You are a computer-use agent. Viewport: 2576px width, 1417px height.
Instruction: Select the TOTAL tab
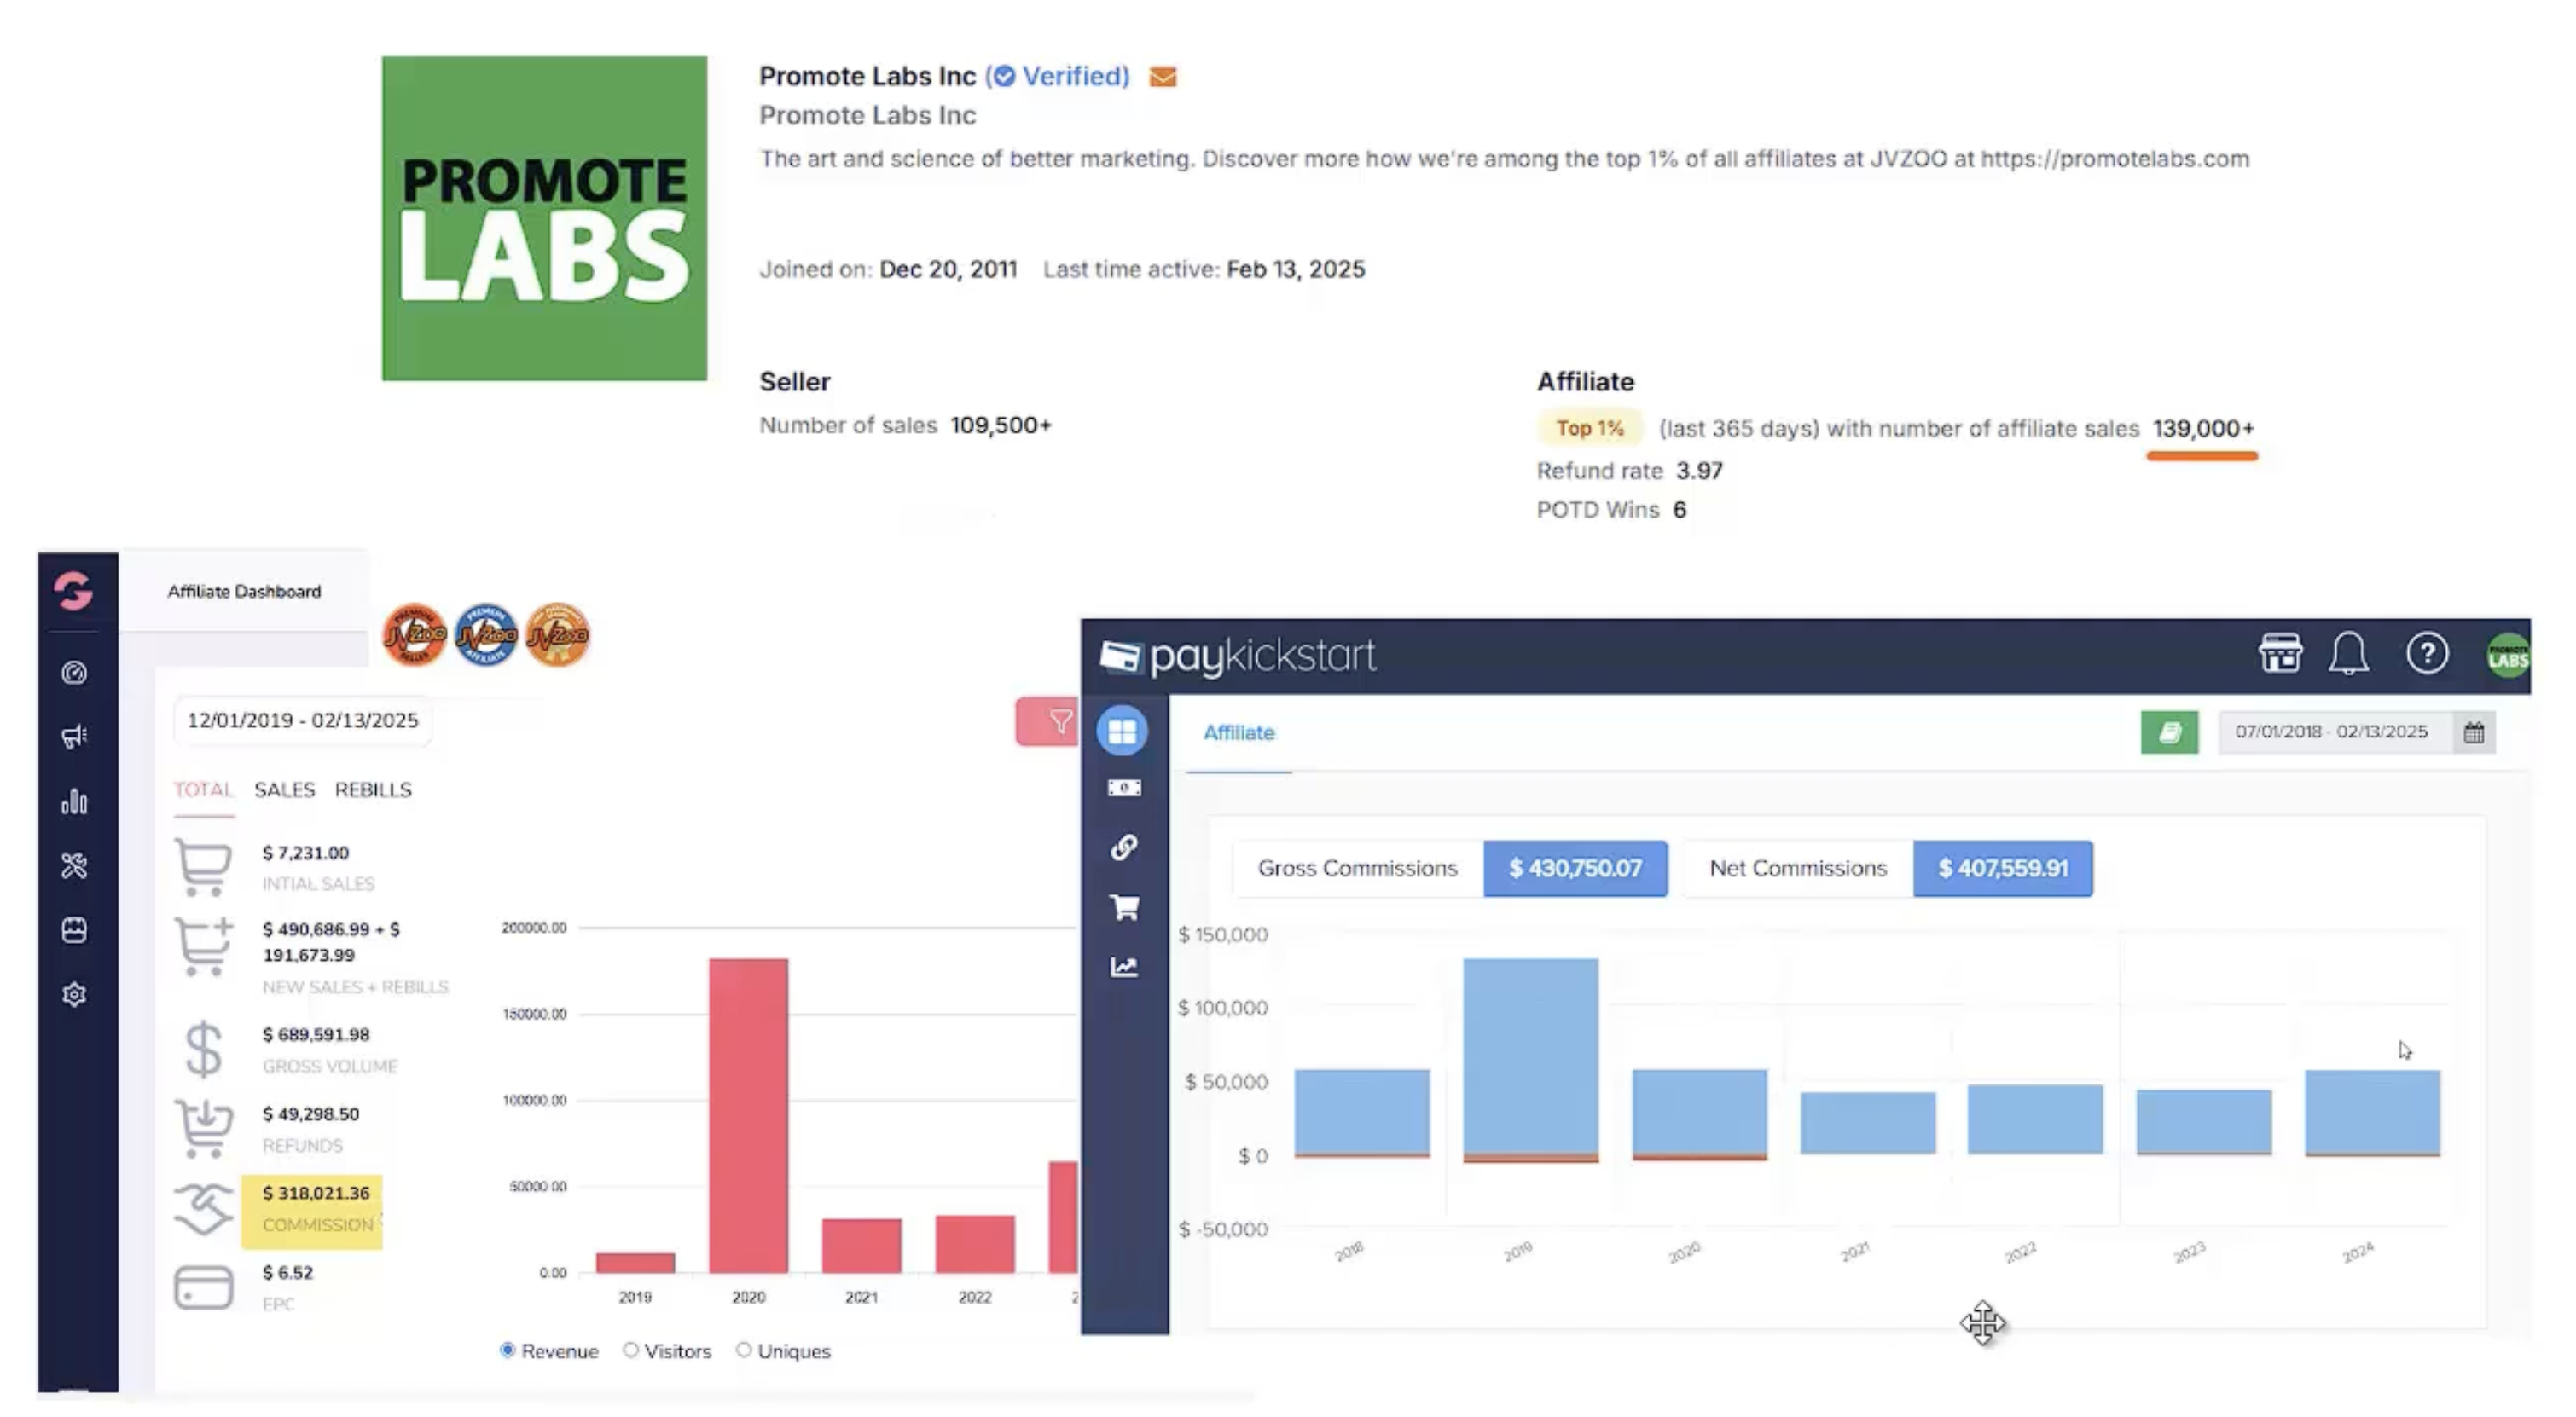click(203, 789)
